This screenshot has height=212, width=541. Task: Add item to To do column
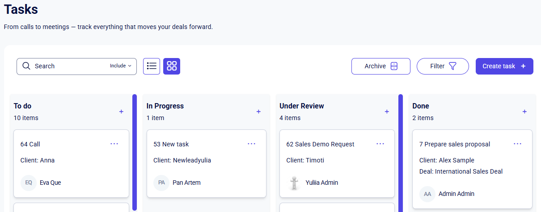(121, 112)
